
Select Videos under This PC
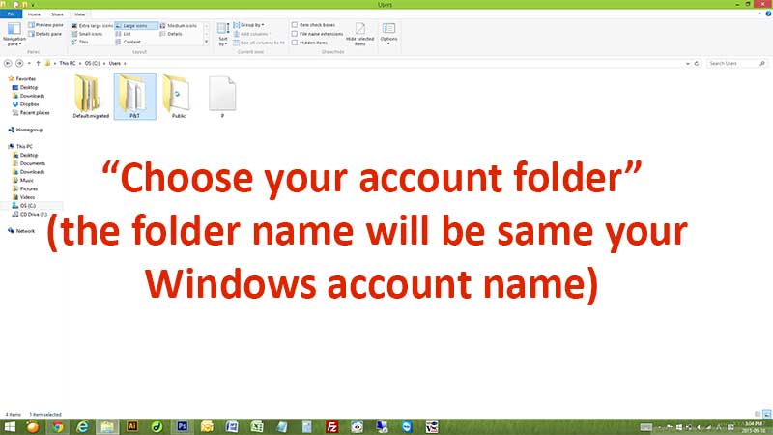tap(23, 197)
